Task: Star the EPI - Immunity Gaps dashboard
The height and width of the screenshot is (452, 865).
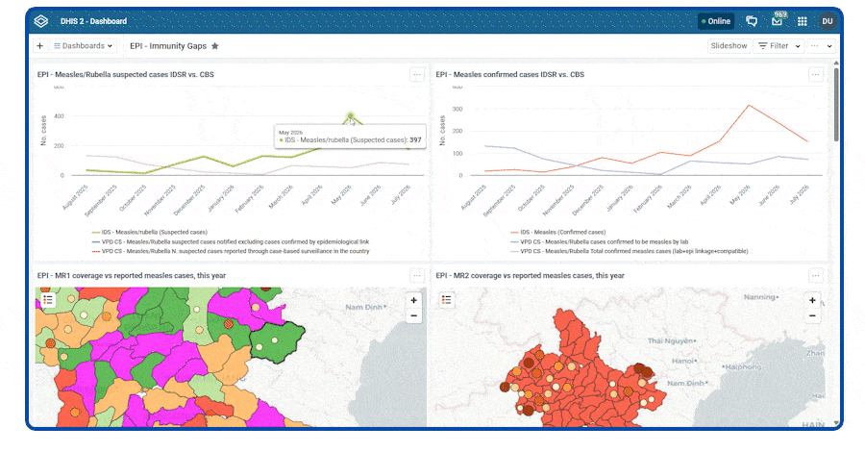Action: coord(215,46)
